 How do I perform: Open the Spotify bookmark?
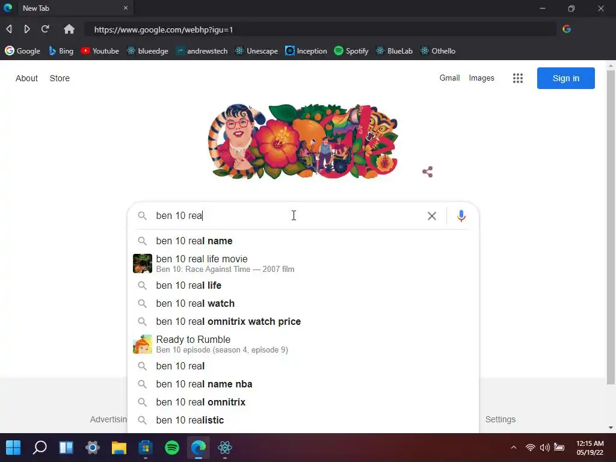tap(351, 51)
